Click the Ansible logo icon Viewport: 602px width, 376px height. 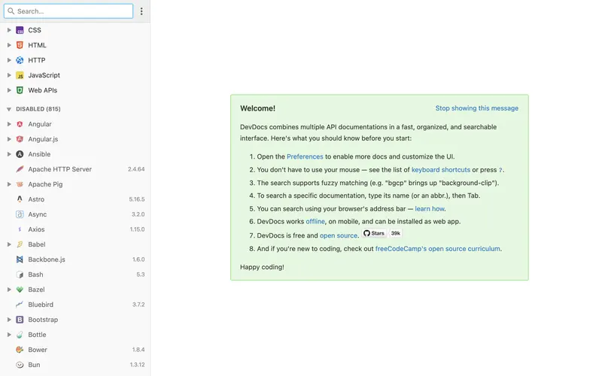click(x=20, y=154)
